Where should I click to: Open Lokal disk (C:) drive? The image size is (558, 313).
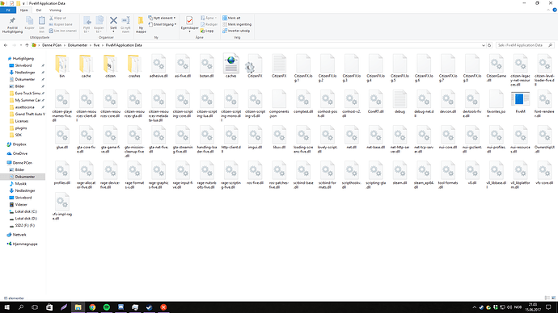[26, 211]
